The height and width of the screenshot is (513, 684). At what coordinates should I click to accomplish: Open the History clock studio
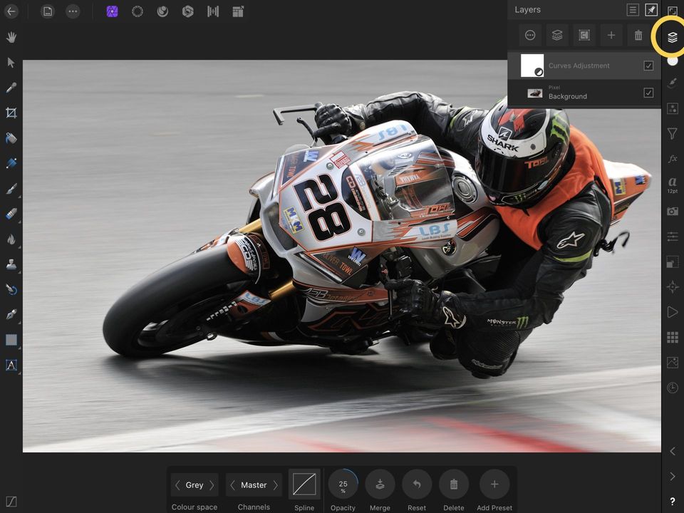[x=672, y=388]
